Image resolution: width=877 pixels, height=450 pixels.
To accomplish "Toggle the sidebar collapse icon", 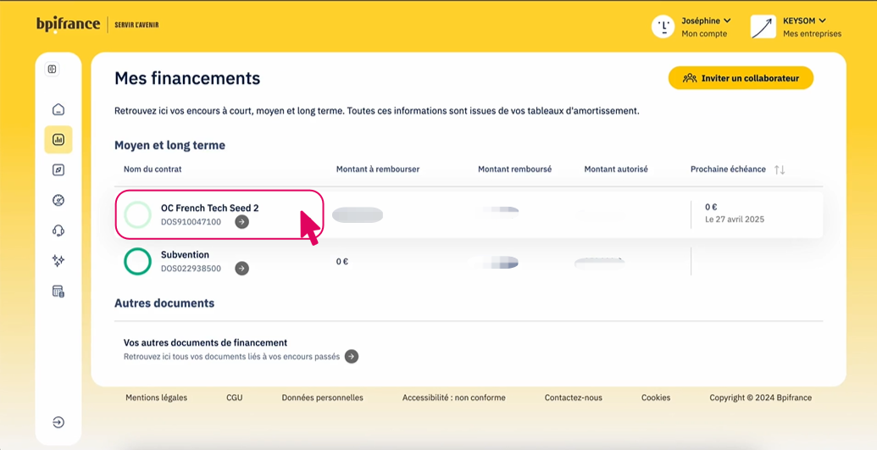I will tap(53, 69).
